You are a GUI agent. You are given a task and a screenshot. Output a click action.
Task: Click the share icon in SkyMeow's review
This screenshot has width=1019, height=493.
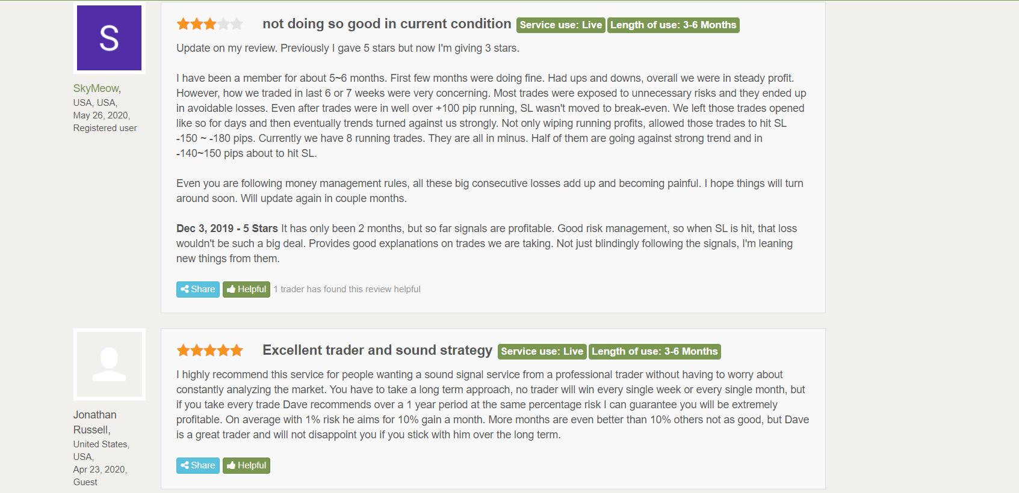[x=185, y=289]
